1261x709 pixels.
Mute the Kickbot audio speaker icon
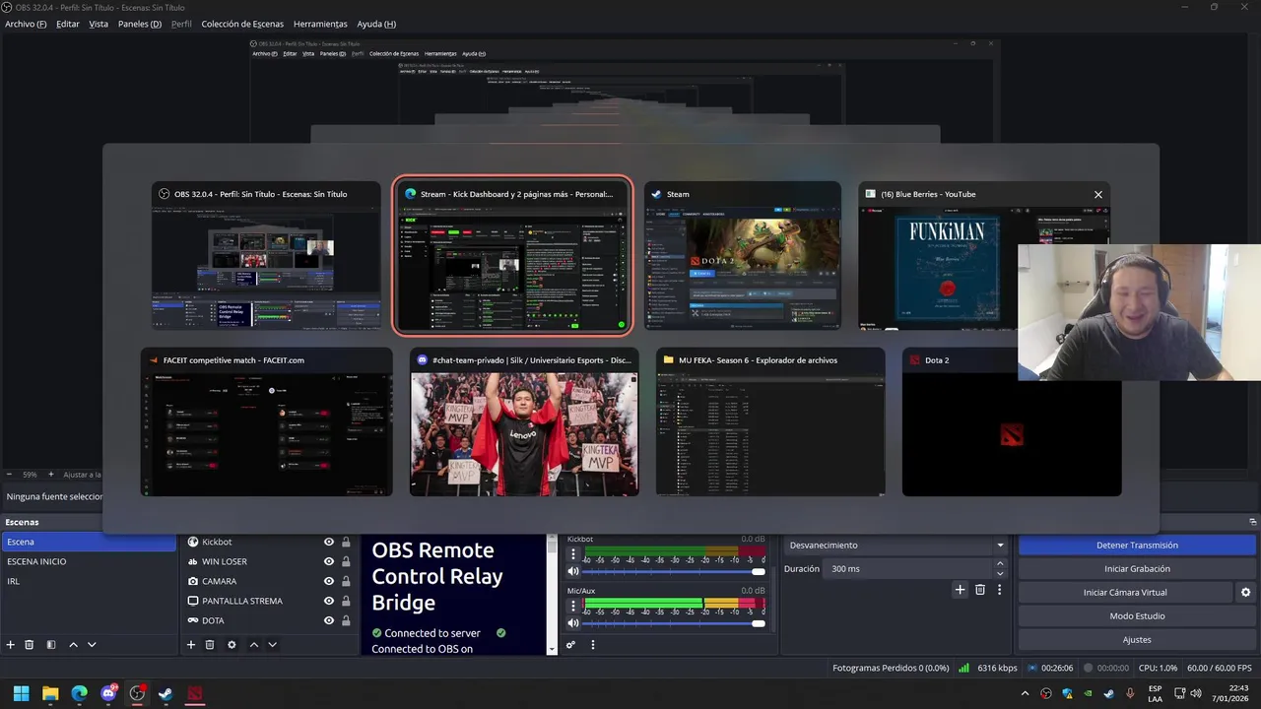point(573,571)
